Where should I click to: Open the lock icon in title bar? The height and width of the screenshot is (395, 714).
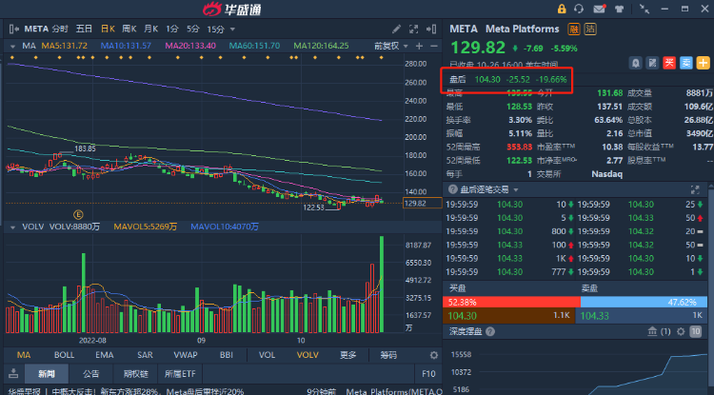pos(562,9)
